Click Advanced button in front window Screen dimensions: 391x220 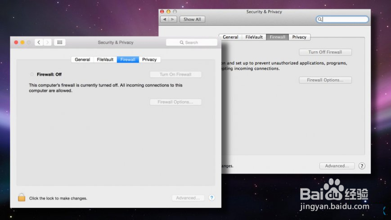(x=188, y=198)
